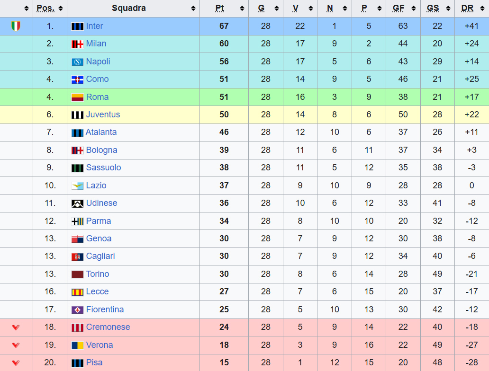The width and height of the screenshot is (489, 371).
Task: Click the Milan club flag icon
Action: point(77,44)
